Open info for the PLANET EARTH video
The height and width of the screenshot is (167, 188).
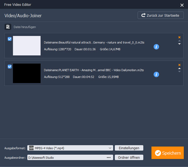tap(156, 74)
